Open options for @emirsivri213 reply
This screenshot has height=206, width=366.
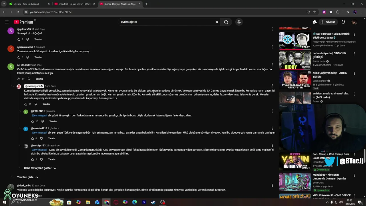tap(272, 128)
